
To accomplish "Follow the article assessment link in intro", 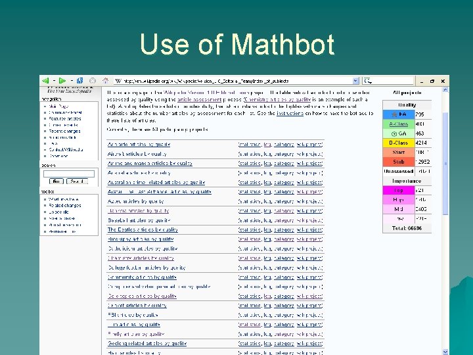I will point(200,99).
